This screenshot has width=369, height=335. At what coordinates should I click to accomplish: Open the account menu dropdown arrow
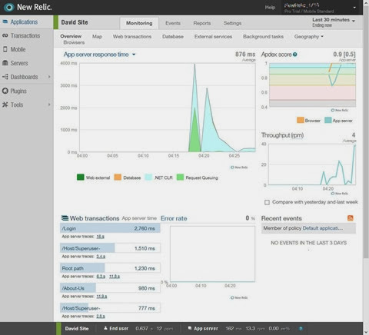click(x=354, y=8)
